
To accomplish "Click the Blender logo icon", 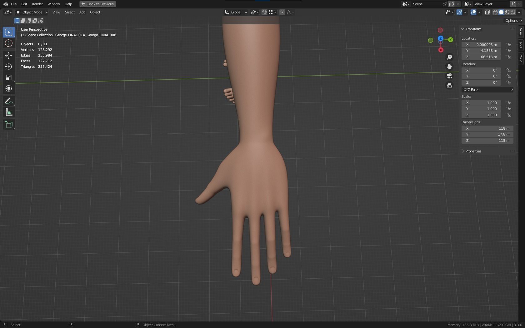I will point(5,4).
